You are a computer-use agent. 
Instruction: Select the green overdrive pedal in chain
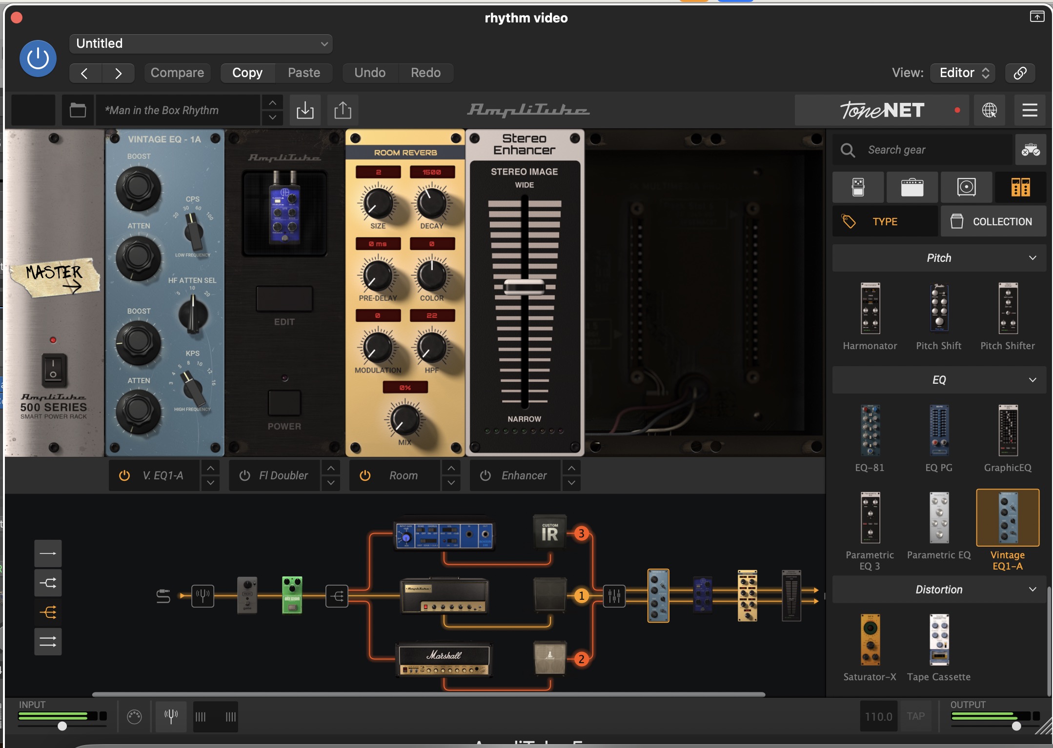pos(292,595)
